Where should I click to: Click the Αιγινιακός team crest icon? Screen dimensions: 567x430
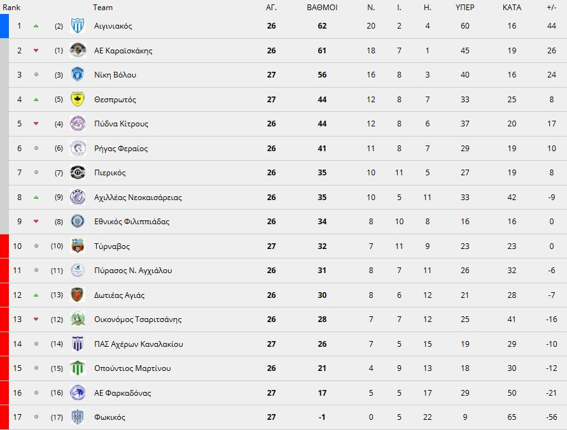click(x=78, y=25)
